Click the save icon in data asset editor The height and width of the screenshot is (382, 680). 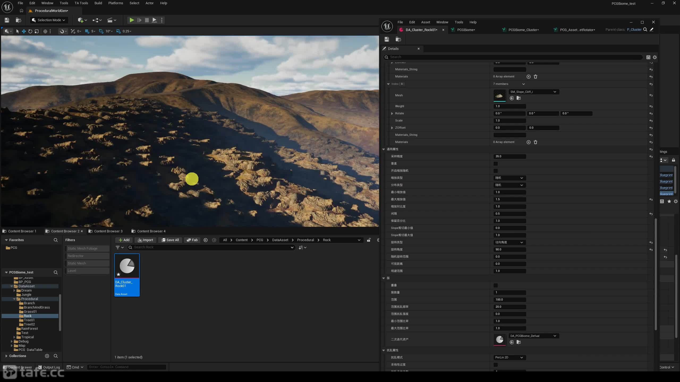click(387, 39)
